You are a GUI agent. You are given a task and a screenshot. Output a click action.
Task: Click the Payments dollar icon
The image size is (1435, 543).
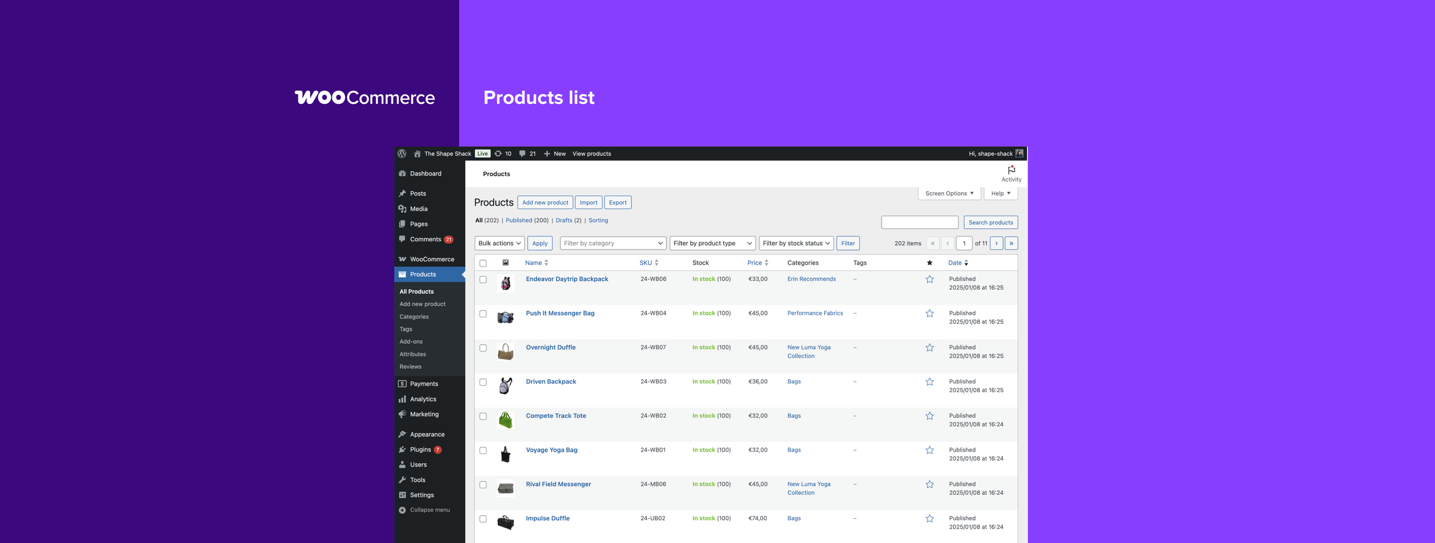pos(402,384)
